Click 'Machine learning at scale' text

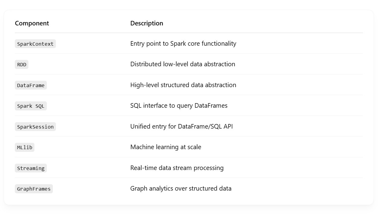[166, 147]
